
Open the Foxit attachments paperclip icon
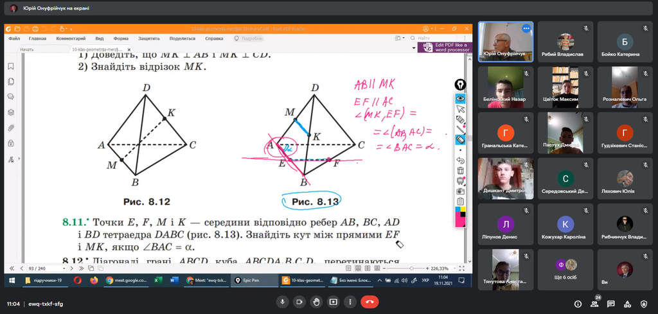pyautogui.click(x=11, y=127)
